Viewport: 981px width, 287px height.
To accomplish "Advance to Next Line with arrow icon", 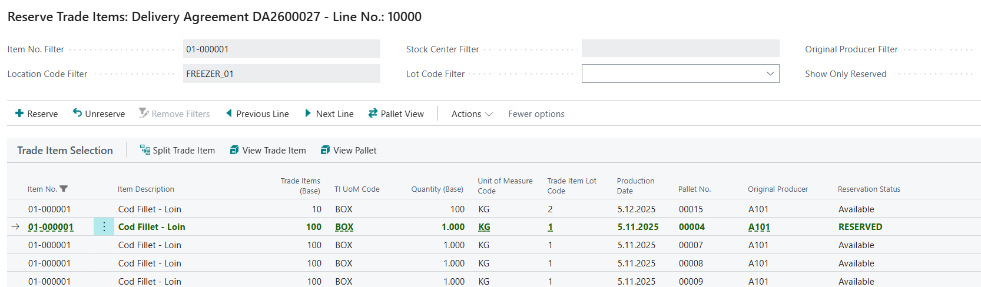I will pos(308,114).
